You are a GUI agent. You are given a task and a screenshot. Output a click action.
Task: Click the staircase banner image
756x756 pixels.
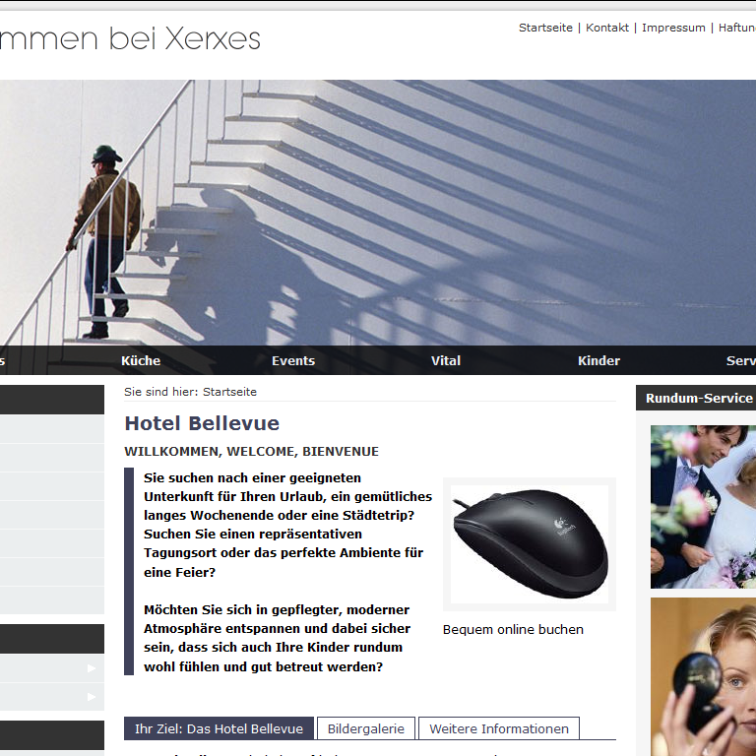click(378, 213)
